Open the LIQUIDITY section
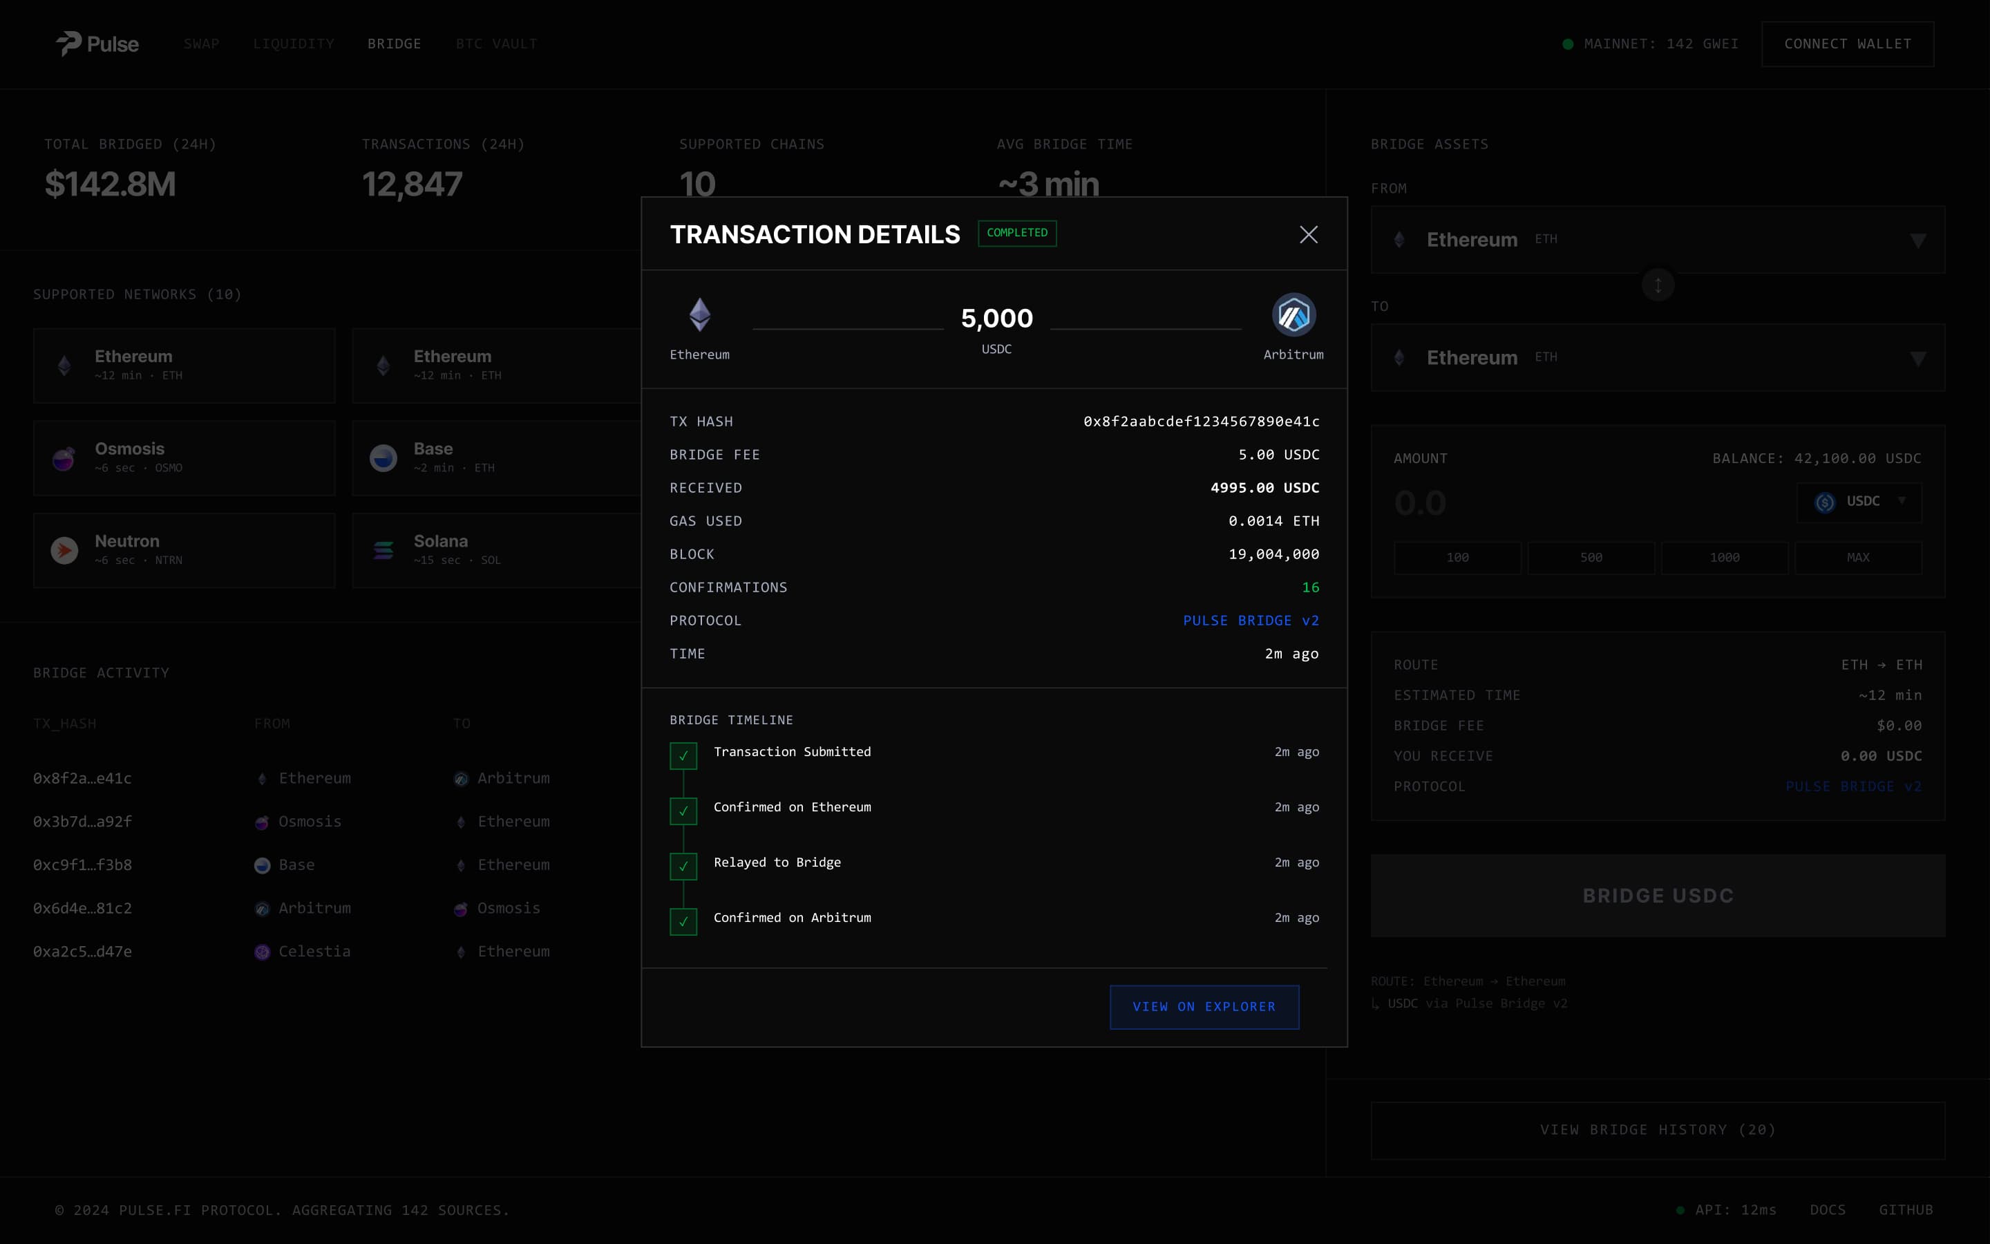 pos(294,44)
